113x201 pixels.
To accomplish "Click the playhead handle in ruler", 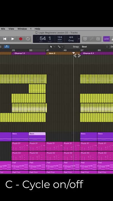I will [74, 53].
